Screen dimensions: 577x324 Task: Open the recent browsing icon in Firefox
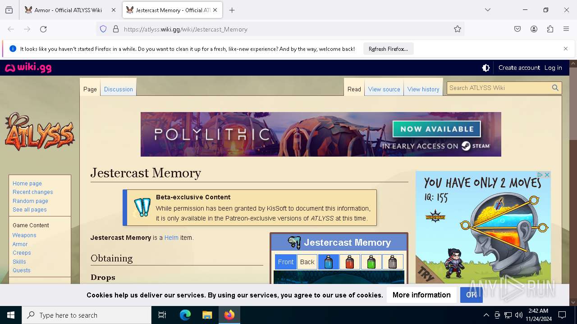[x=9, y=10]
